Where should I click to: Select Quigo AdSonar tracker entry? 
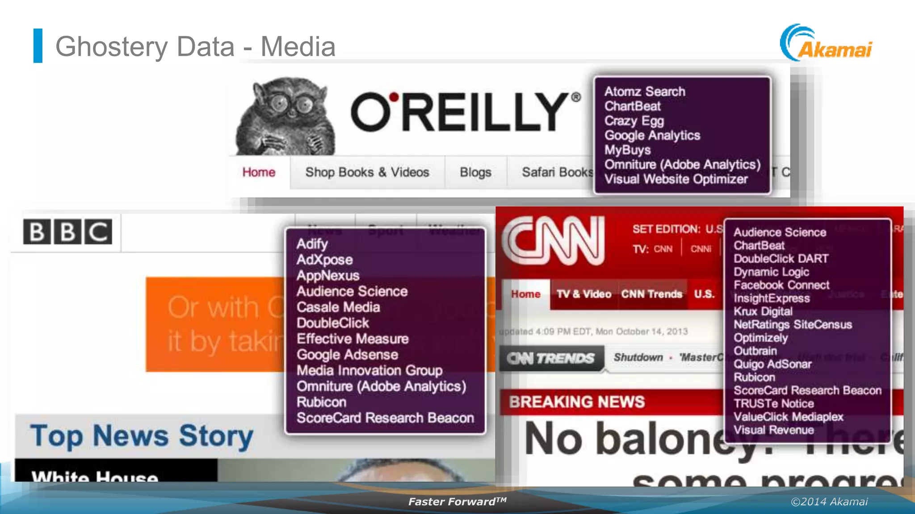pos(772,364)
